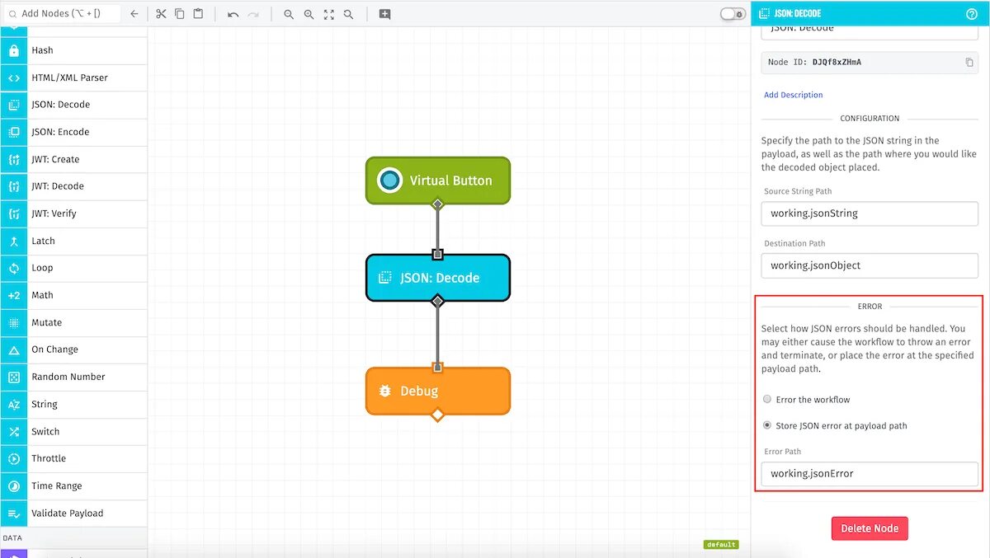The height and width of the screenshot is (558, 990).
Task: Collapse the node palette with the left arrow
Action: [x=134, y=14]
